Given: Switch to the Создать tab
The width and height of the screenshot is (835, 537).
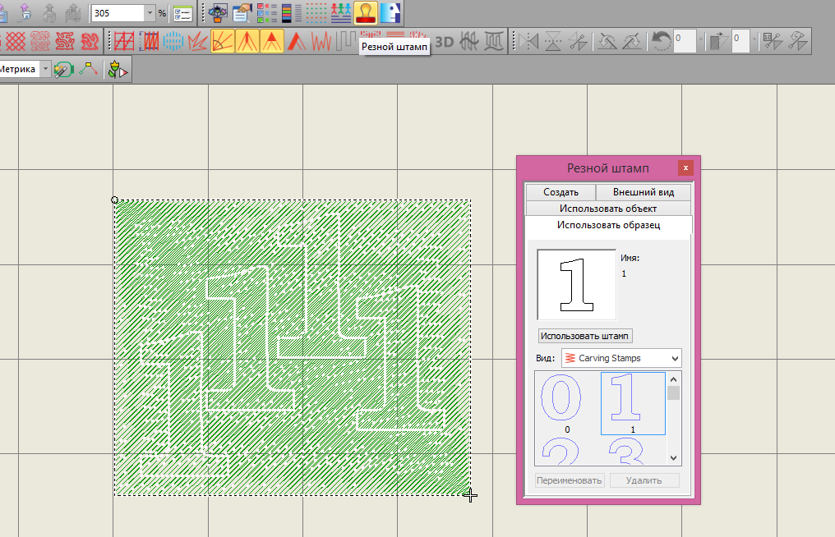Looking at the screenshot, I should coord(561,192).
